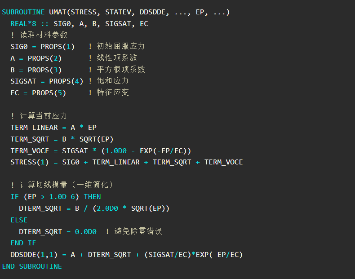Screen dimensions: 355x279
Task: Click the END SUBROUTINE line
Action: [x=32, y=266]
